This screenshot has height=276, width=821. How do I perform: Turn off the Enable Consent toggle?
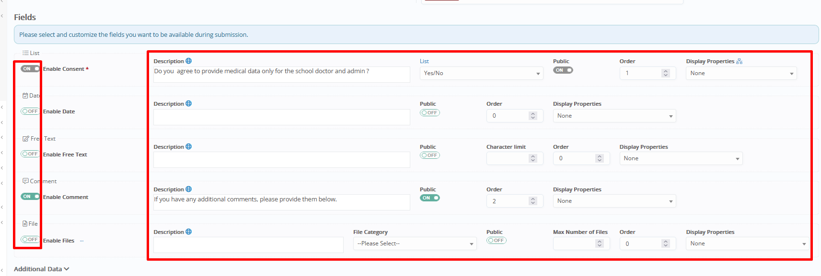[x=30, y=69]
